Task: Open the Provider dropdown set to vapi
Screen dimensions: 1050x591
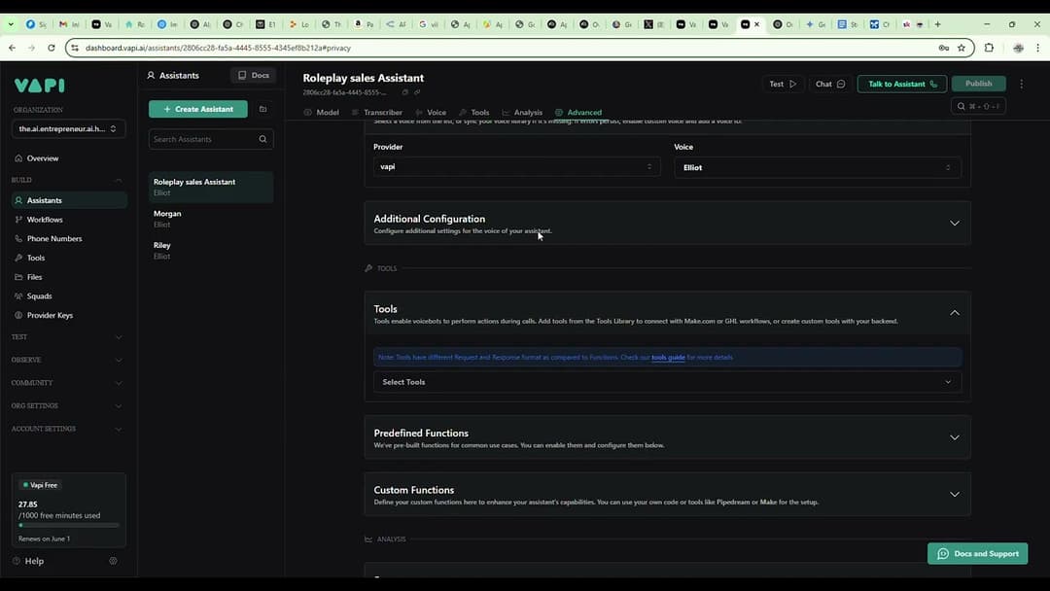Action: tap(516, 166)
